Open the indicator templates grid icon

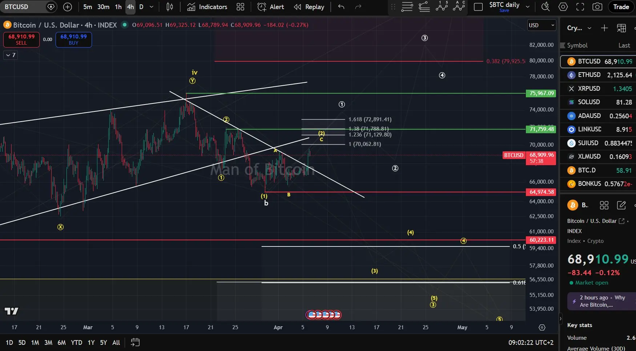tap(240, 7)
